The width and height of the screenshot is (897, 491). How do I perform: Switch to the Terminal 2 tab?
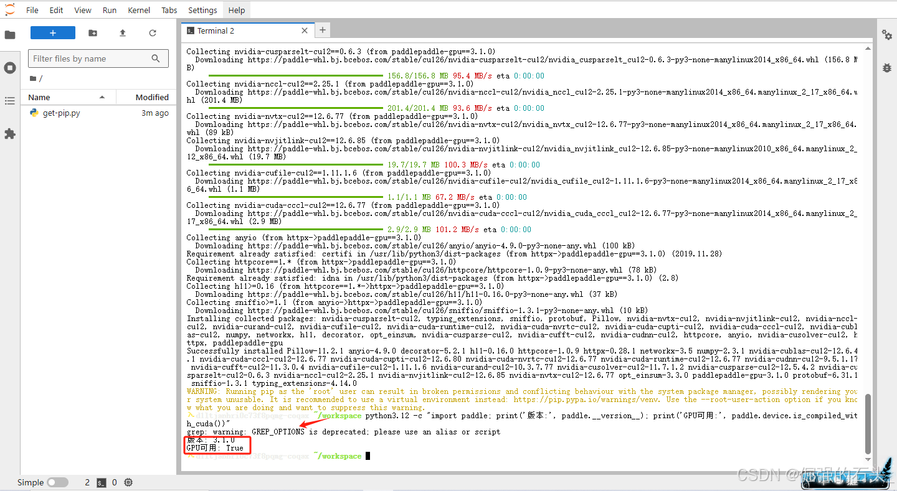tap(216, 30)
